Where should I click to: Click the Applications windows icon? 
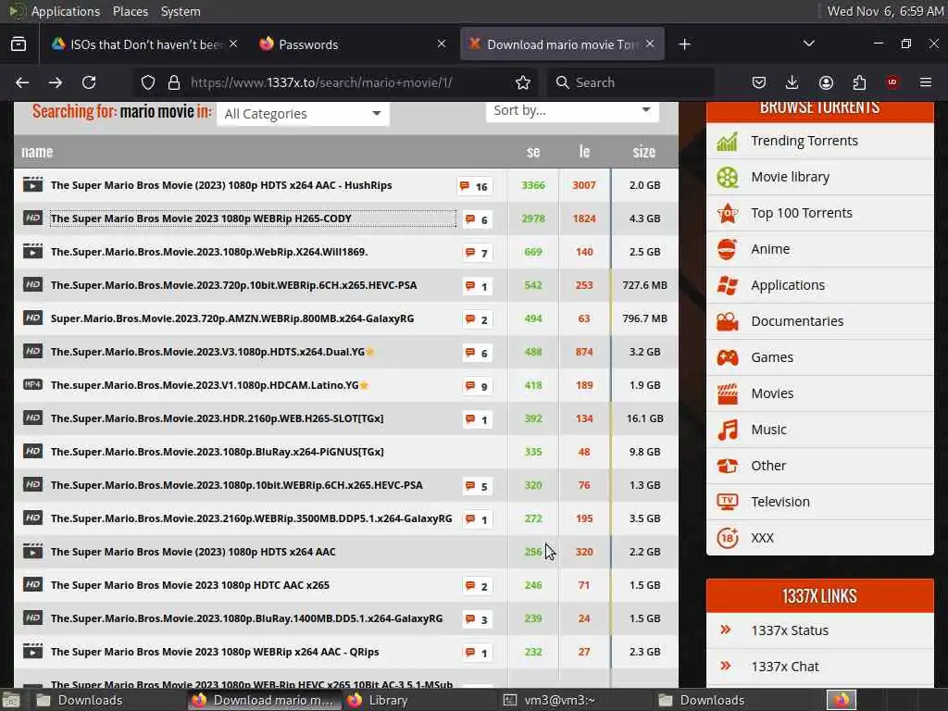pos(728,285)
